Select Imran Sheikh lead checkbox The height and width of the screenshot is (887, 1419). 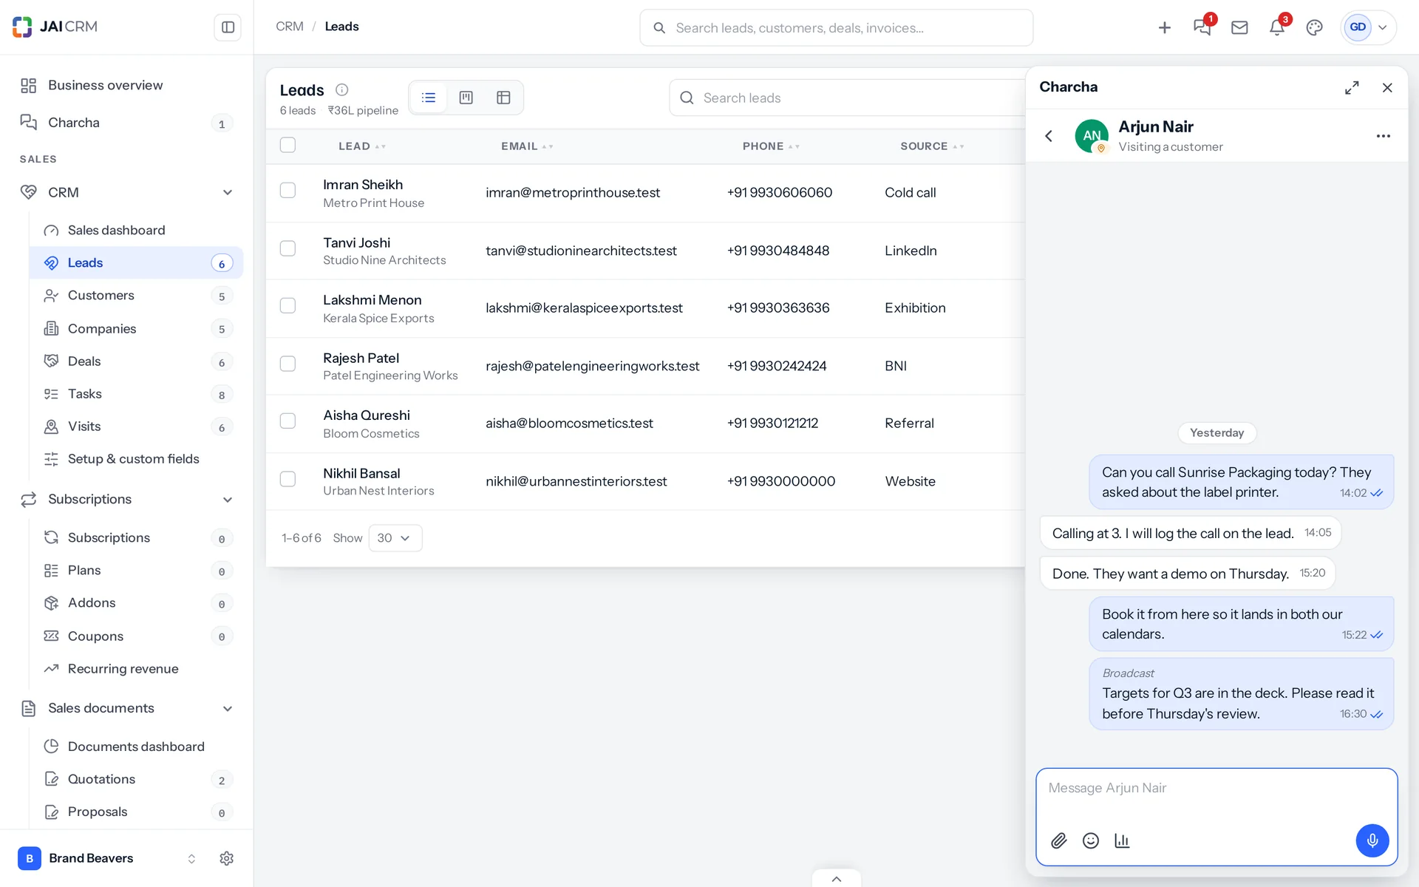point(287,191)
